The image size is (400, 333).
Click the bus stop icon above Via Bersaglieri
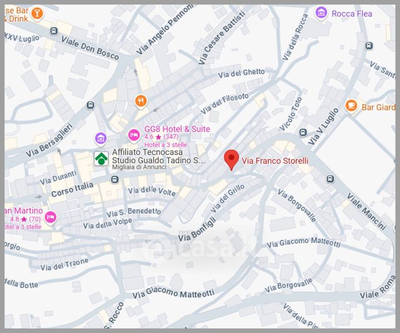click(x=90, y=105)
